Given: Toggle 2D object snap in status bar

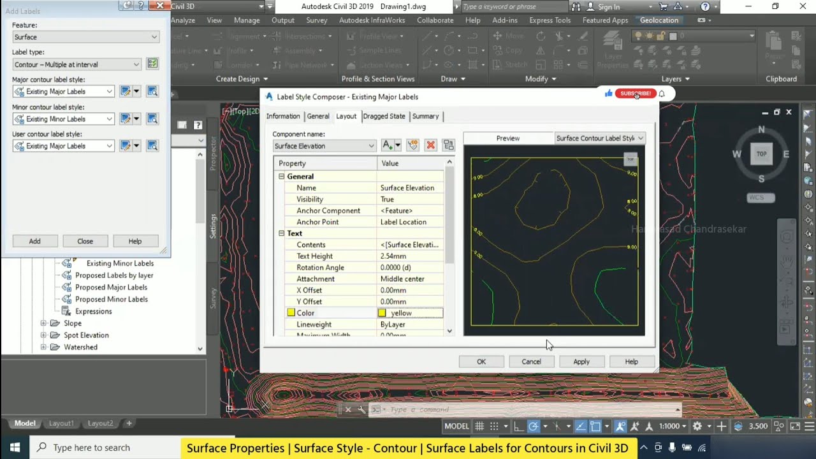Looking at the screenshot, I should point(595,426).
